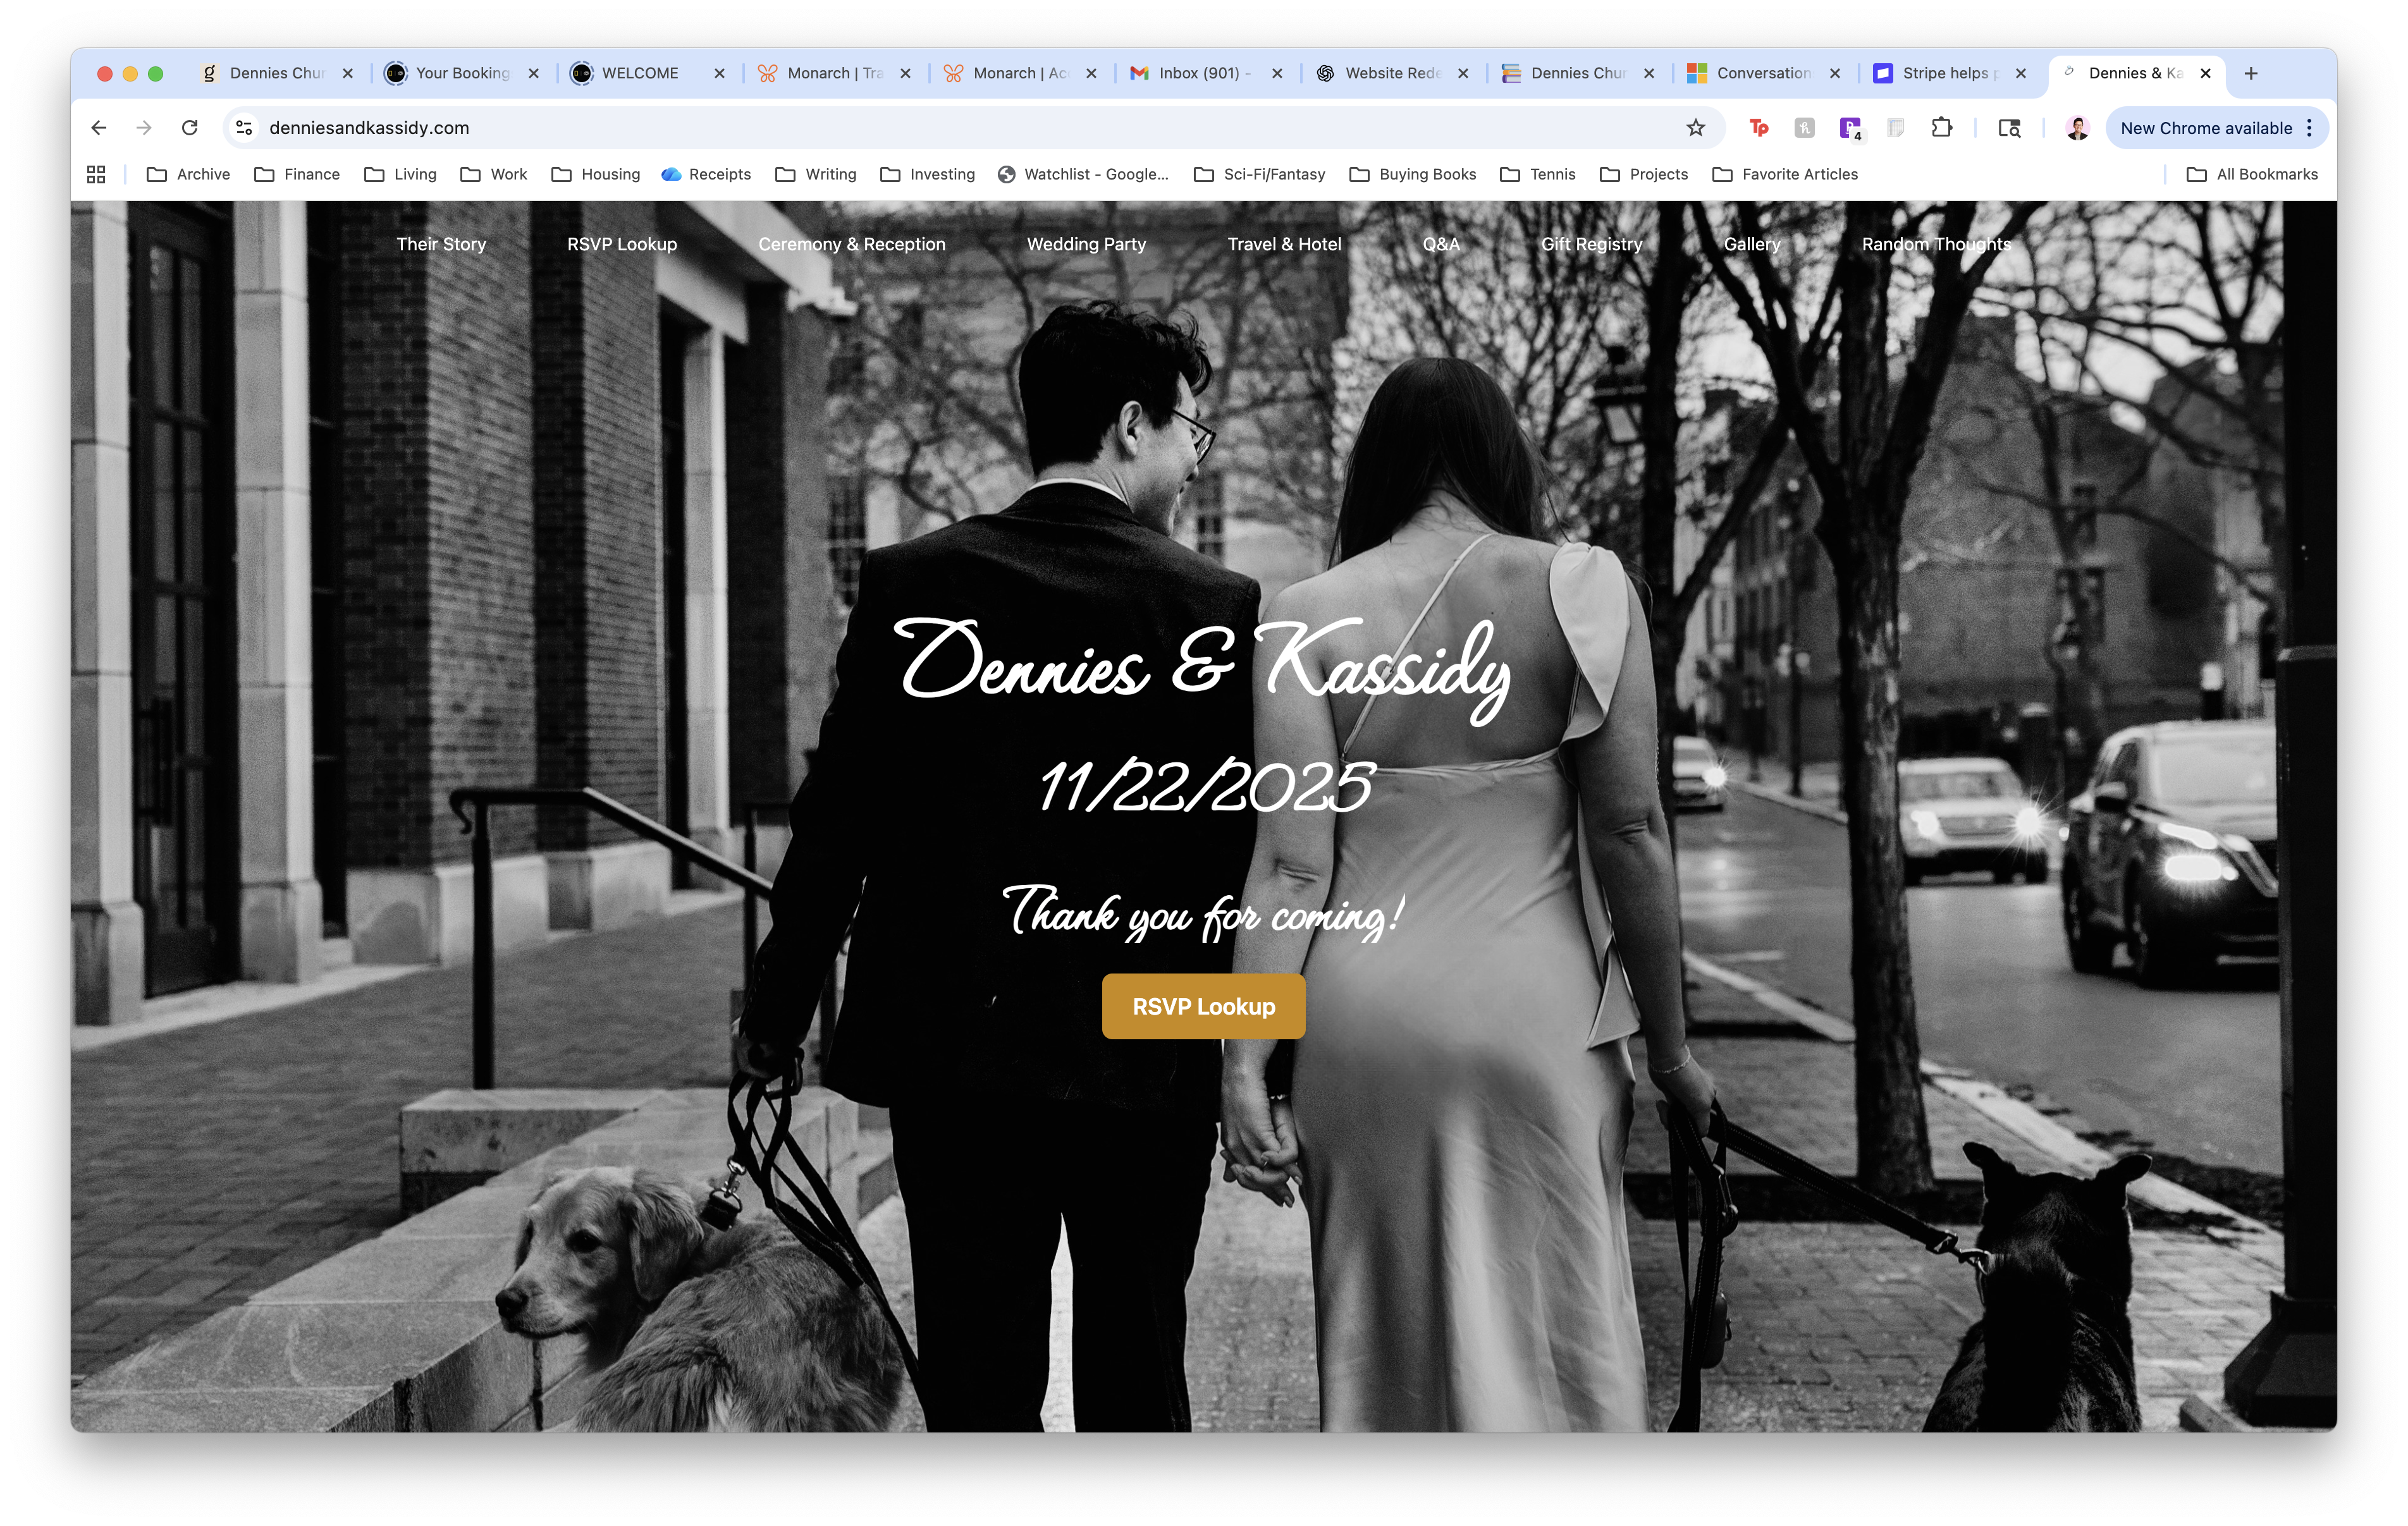This screenshot has height=1526, width=2408.
Task: Open the All Bookmarks dropdown
Action: (2254, 174)
